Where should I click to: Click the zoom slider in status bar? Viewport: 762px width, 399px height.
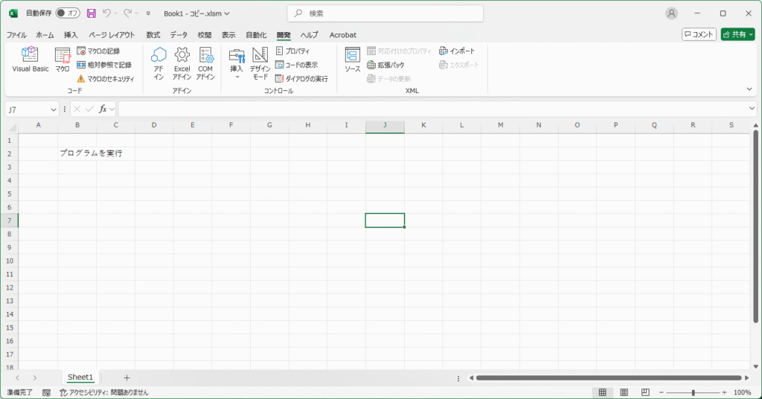[693, 392]
